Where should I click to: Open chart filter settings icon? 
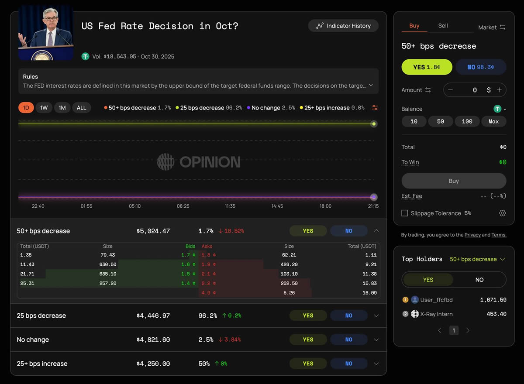click(x=375, y=108)
